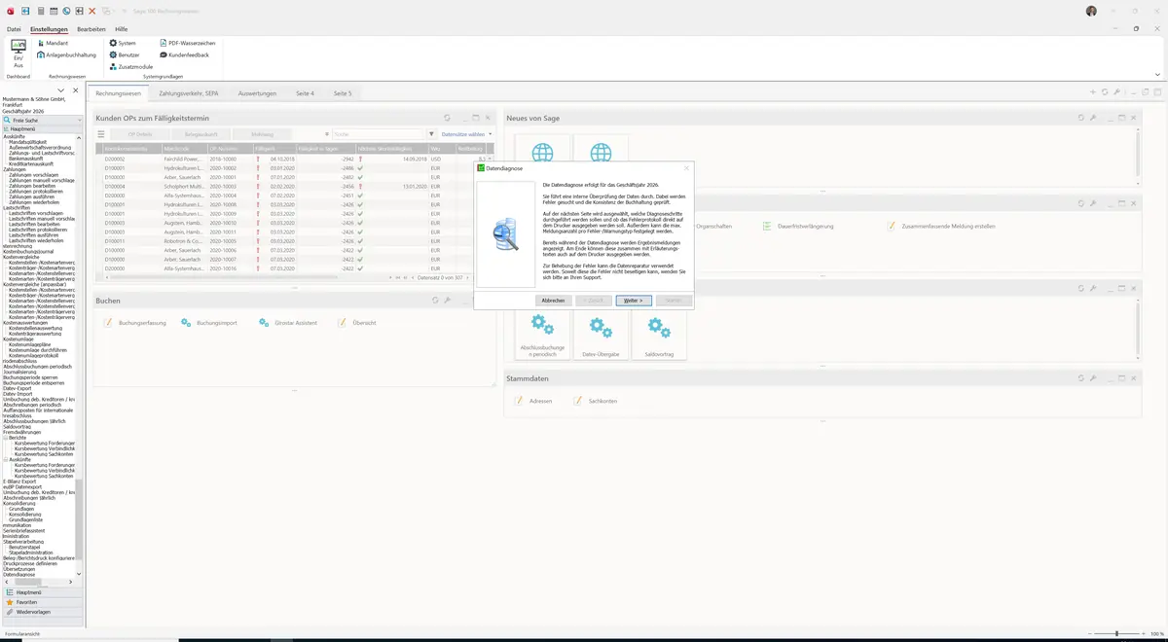
Task: Open the Datei menu
Action: pos(14,29)
